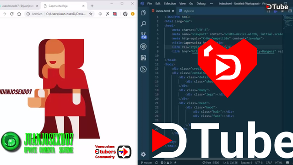Open the Manage gear in VS Code
293x165 pixels.
coord(143,154)
